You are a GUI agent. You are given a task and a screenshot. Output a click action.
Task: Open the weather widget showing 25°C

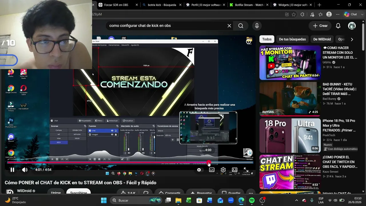(15, 200)
